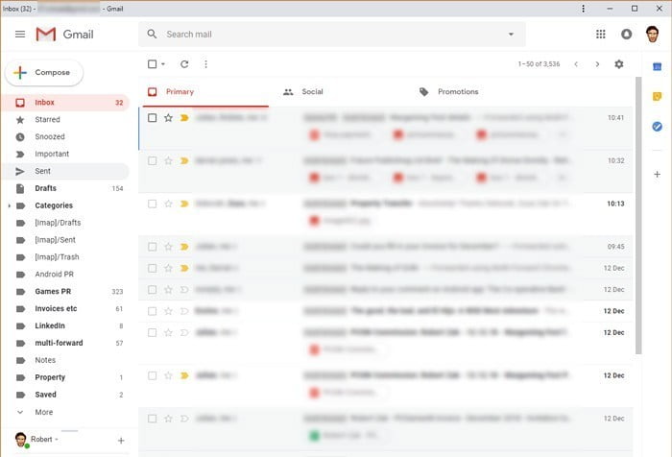
Task: Open the more options toolbar menu
Action: (x=205, y=64)
